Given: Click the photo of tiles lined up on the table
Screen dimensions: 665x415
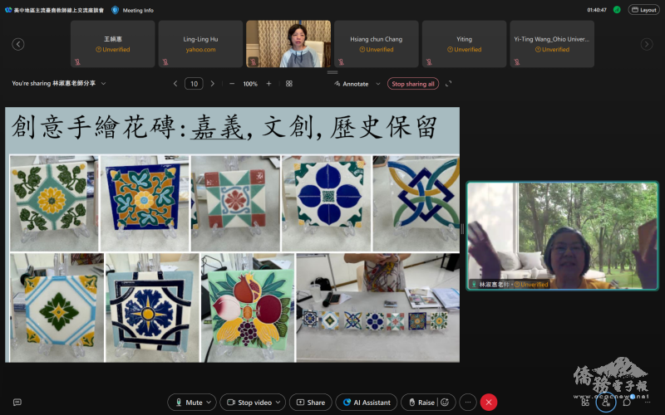Looking at the screenshot, I should point(378,307).
